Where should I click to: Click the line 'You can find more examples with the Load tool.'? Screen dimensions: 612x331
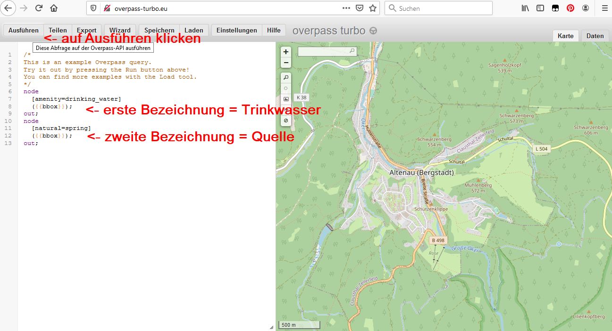[110, 77]
